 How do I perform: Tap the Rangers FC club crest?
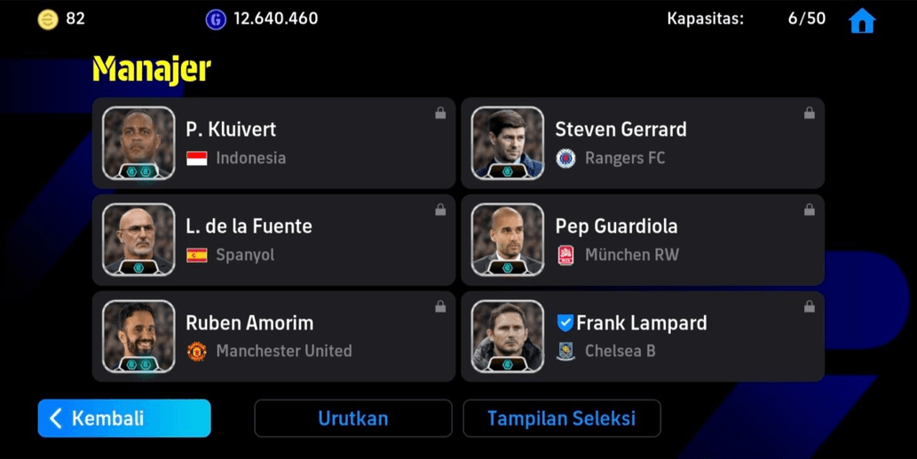[565, 158]
